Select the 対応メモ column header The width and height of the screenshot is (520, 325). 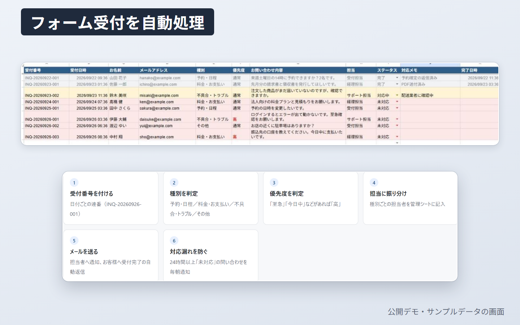pyautogui.click(x=430, y=70)
